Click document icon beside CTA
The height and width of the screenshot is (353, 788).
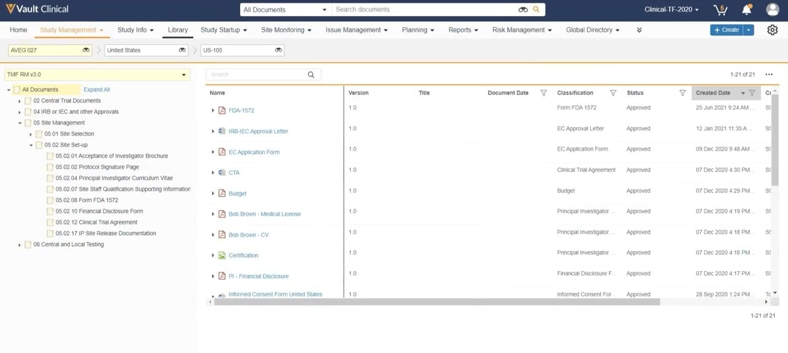tap(222, 173)
